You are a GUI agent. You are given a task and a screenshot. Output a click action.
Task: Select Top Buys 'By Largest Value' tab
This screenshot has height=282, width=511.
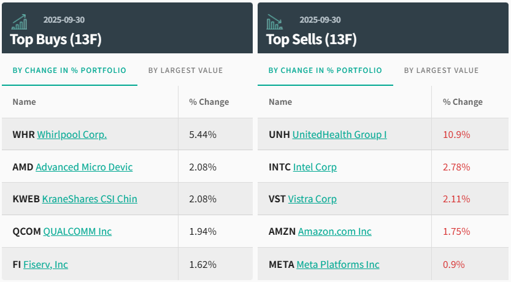(185, 70)
